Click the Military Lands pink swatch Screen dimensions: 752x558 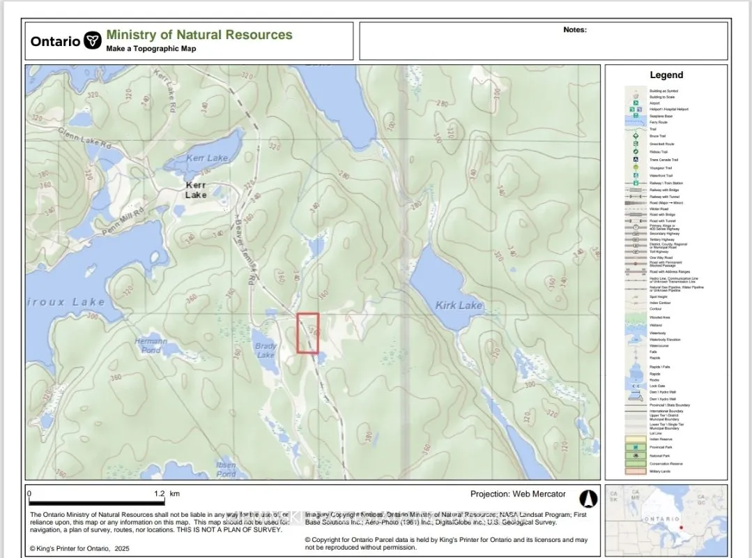click(x=636, y=472)
